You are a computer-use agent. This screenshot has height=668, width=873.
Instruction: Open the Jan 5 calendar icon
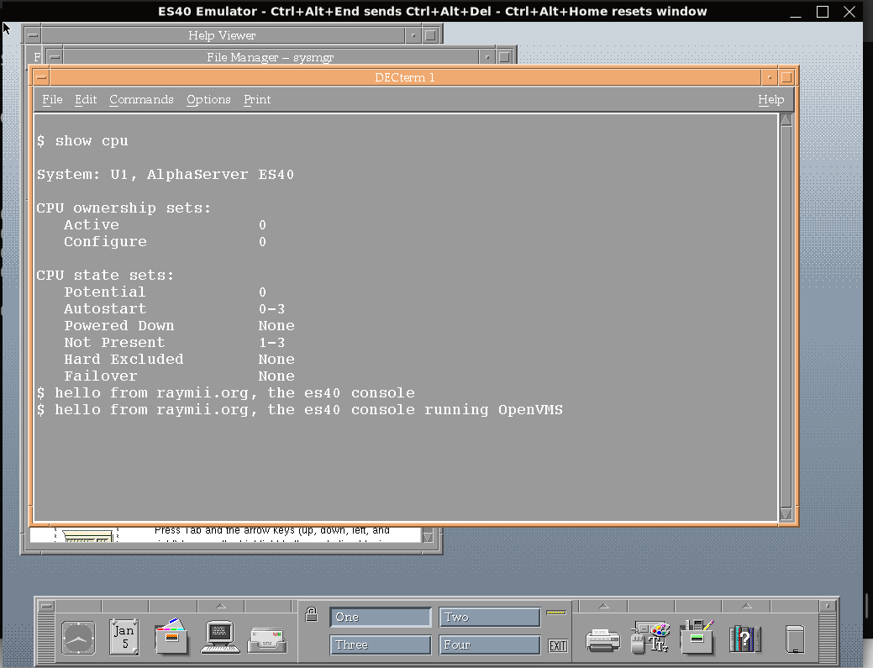[x=124, y=638]
